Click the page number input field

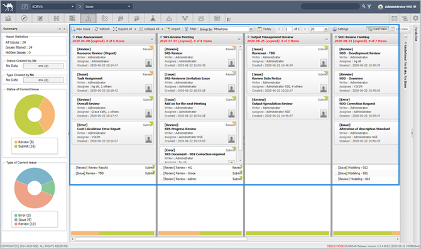click(288, 29)
